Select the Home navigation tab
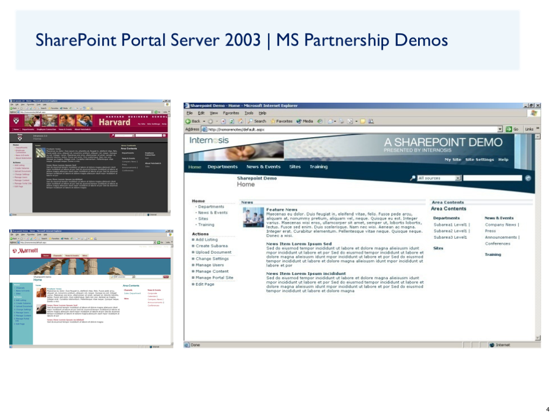The image size is (551, 413). [x=195, y=167]
